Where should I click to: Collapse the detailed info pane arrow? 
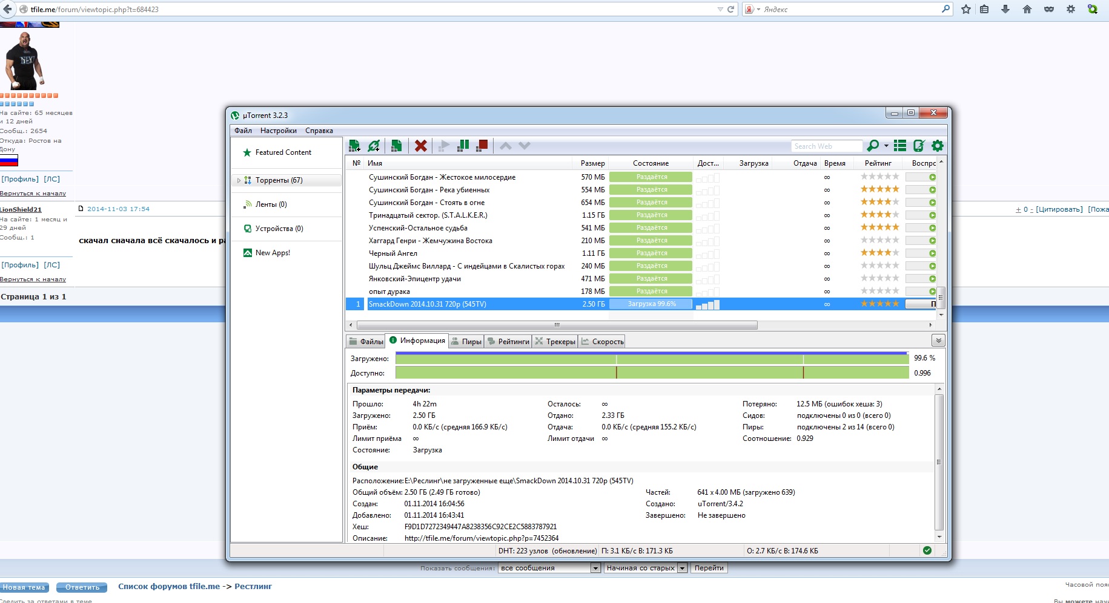(x=938, y=341)
